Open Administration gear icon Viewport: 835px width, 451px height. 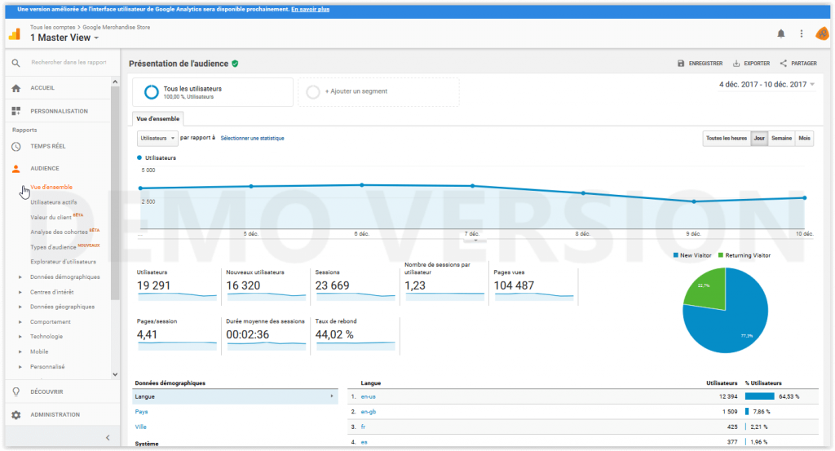(16, 415)
